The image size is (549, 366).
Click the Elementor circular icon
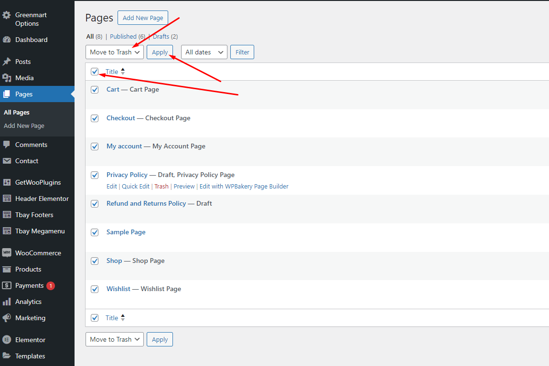[7, 340]
